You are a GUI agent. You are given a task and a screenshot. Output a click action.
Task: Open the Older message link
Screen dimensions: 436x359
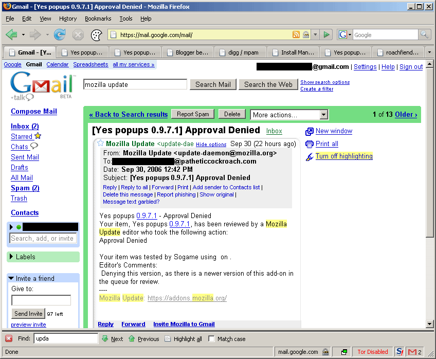click(406, 114)
